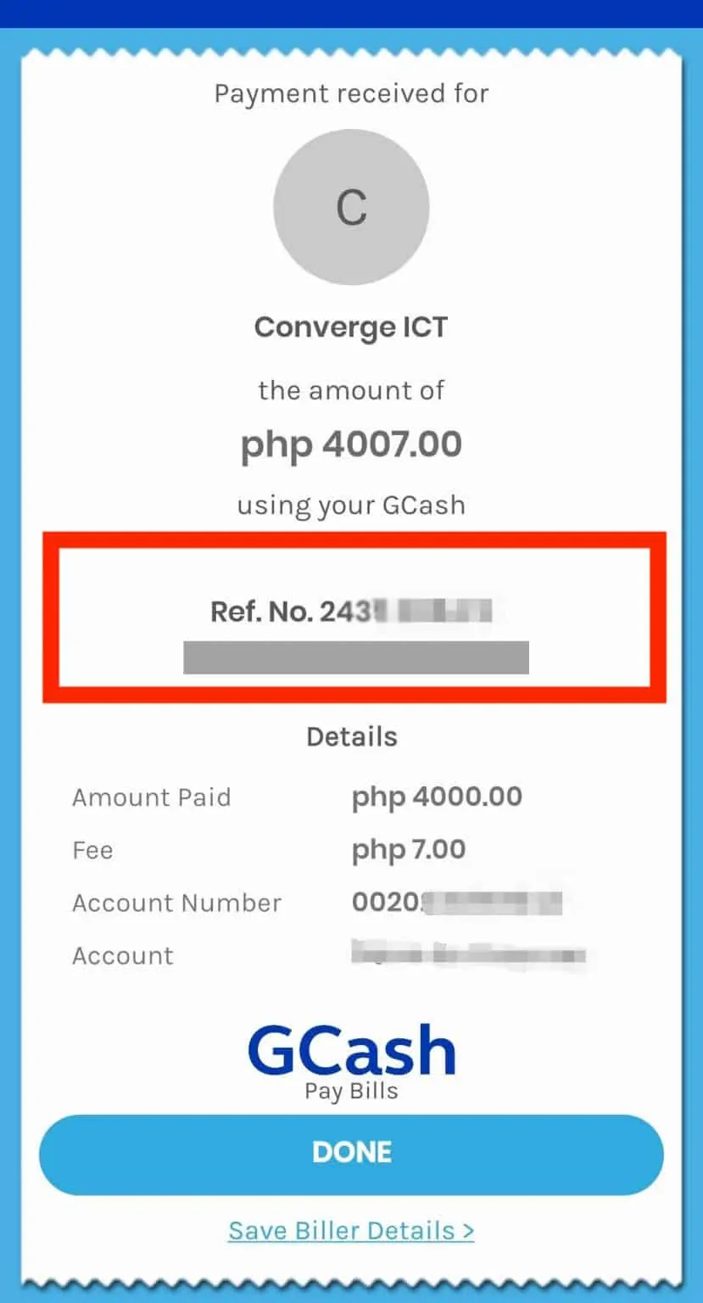Click the account number value starting with 0020
The height and width of the screenshot is (1303, 703).
click(x=456, y=902)
